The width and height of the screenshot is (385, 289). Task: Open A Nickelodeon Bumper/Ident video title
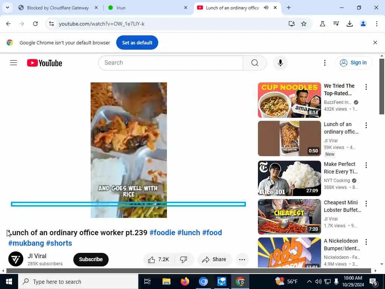(342, 245)
